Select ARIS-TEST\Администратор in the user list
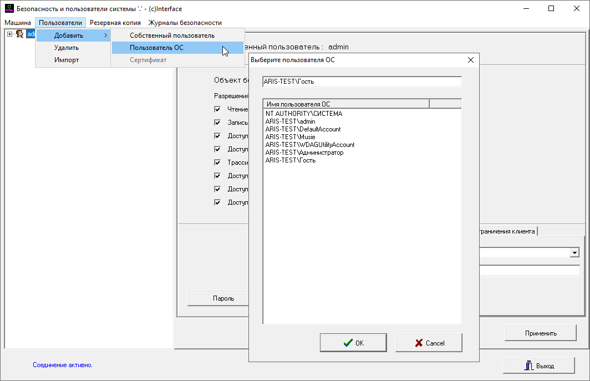590x381 pixels. pyautogui.click(x=304, y=153)
